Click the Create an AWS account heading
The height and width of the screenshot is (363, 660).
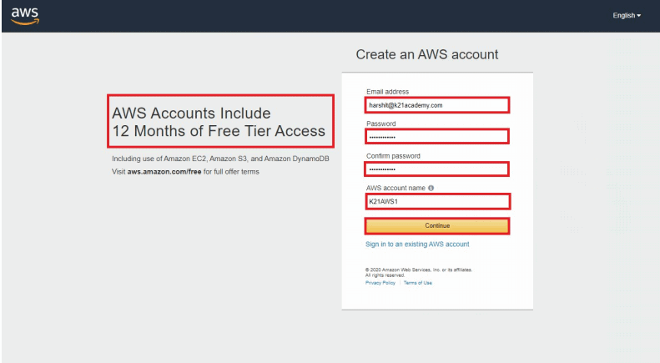coord(426,54)
